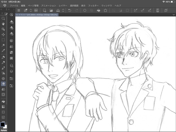Open the Clip Studio logo menu
This screenshot has width=176, height=132.
point(4,5)
